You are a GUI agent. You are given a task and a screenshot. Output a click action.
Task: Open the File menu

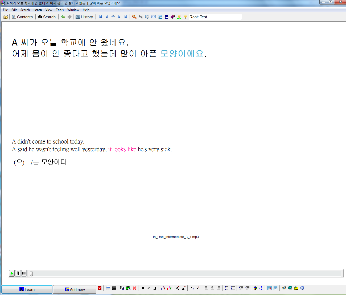[5, 10]
